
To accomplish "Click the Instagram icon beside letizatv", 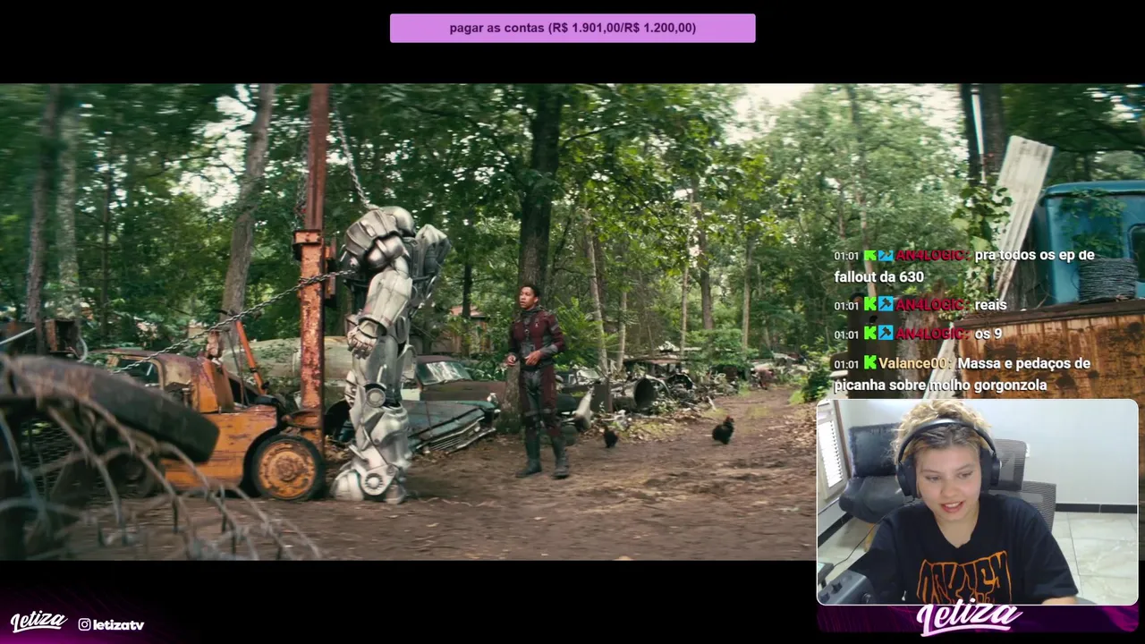I will (x=84, y=624).
